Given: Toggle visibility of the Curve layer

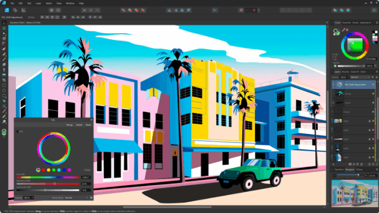Looking at the screenshot, I should click(x=373, y=103).
